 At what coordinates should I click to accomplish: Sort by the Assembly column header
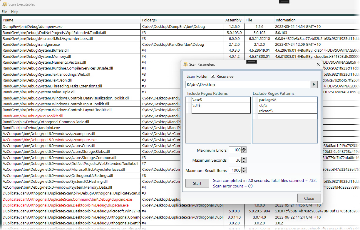pos(234,20)
